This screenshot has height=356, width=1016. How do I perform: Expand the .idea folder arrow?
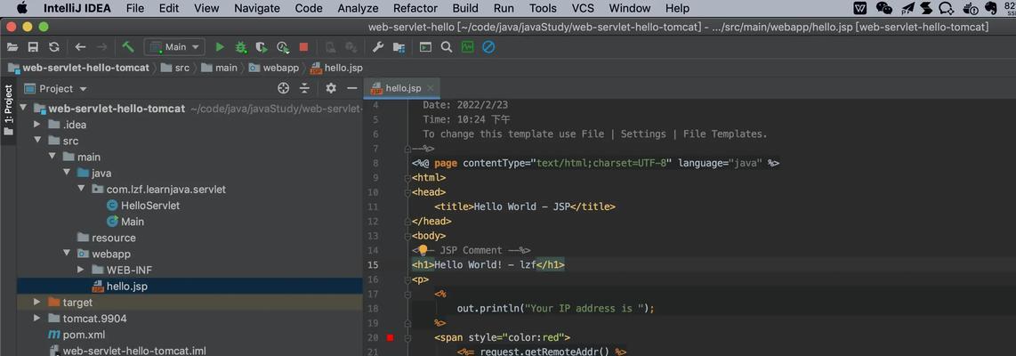[37, 125]
